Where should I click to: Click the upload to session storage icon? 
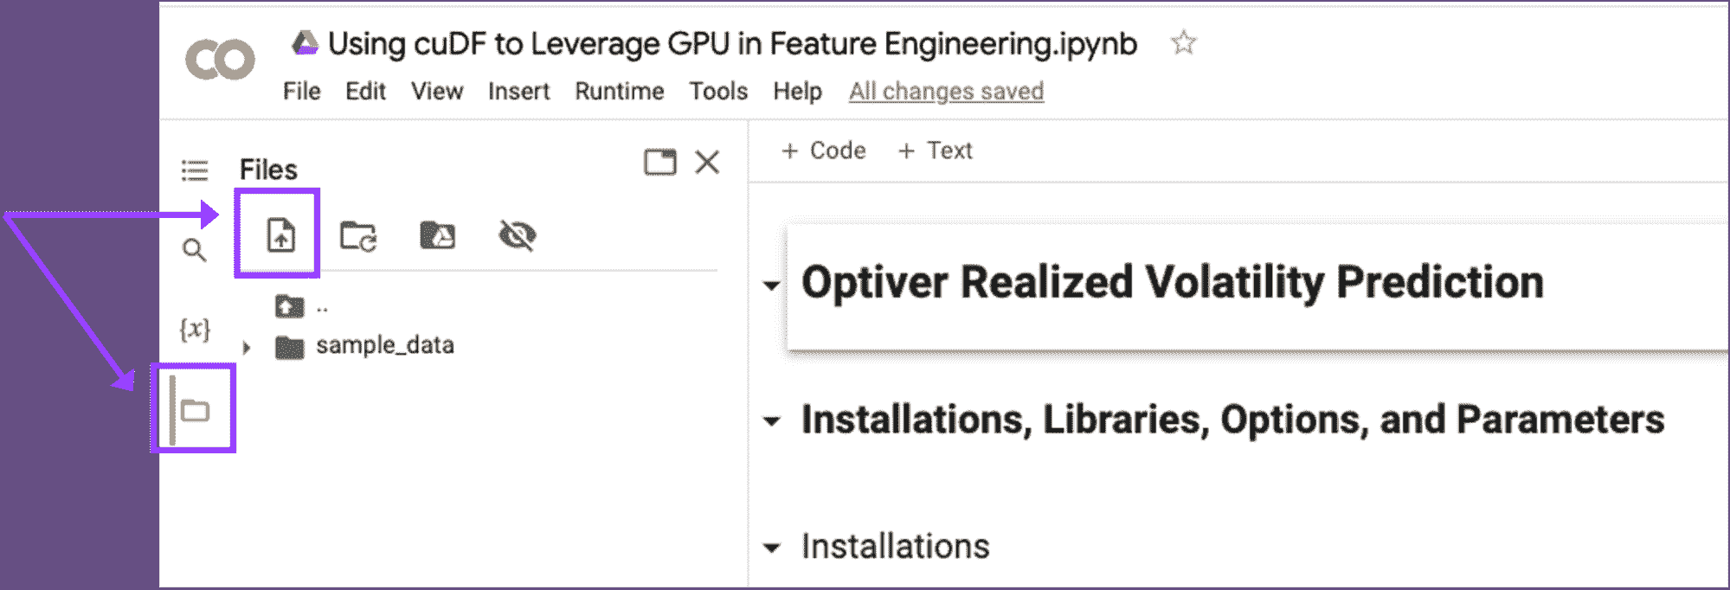(x=280, y=235)
